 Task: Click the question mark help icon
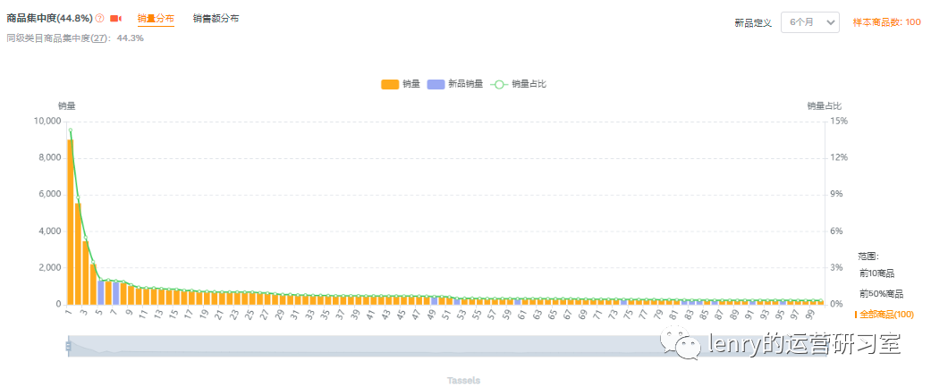tap(99, 19)
